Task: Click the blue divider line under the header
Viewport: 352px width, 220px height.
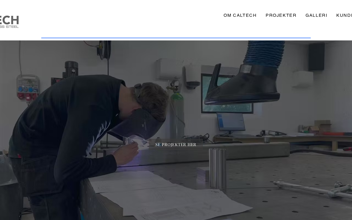Action: pyautogui.click(x=176, y=38)
